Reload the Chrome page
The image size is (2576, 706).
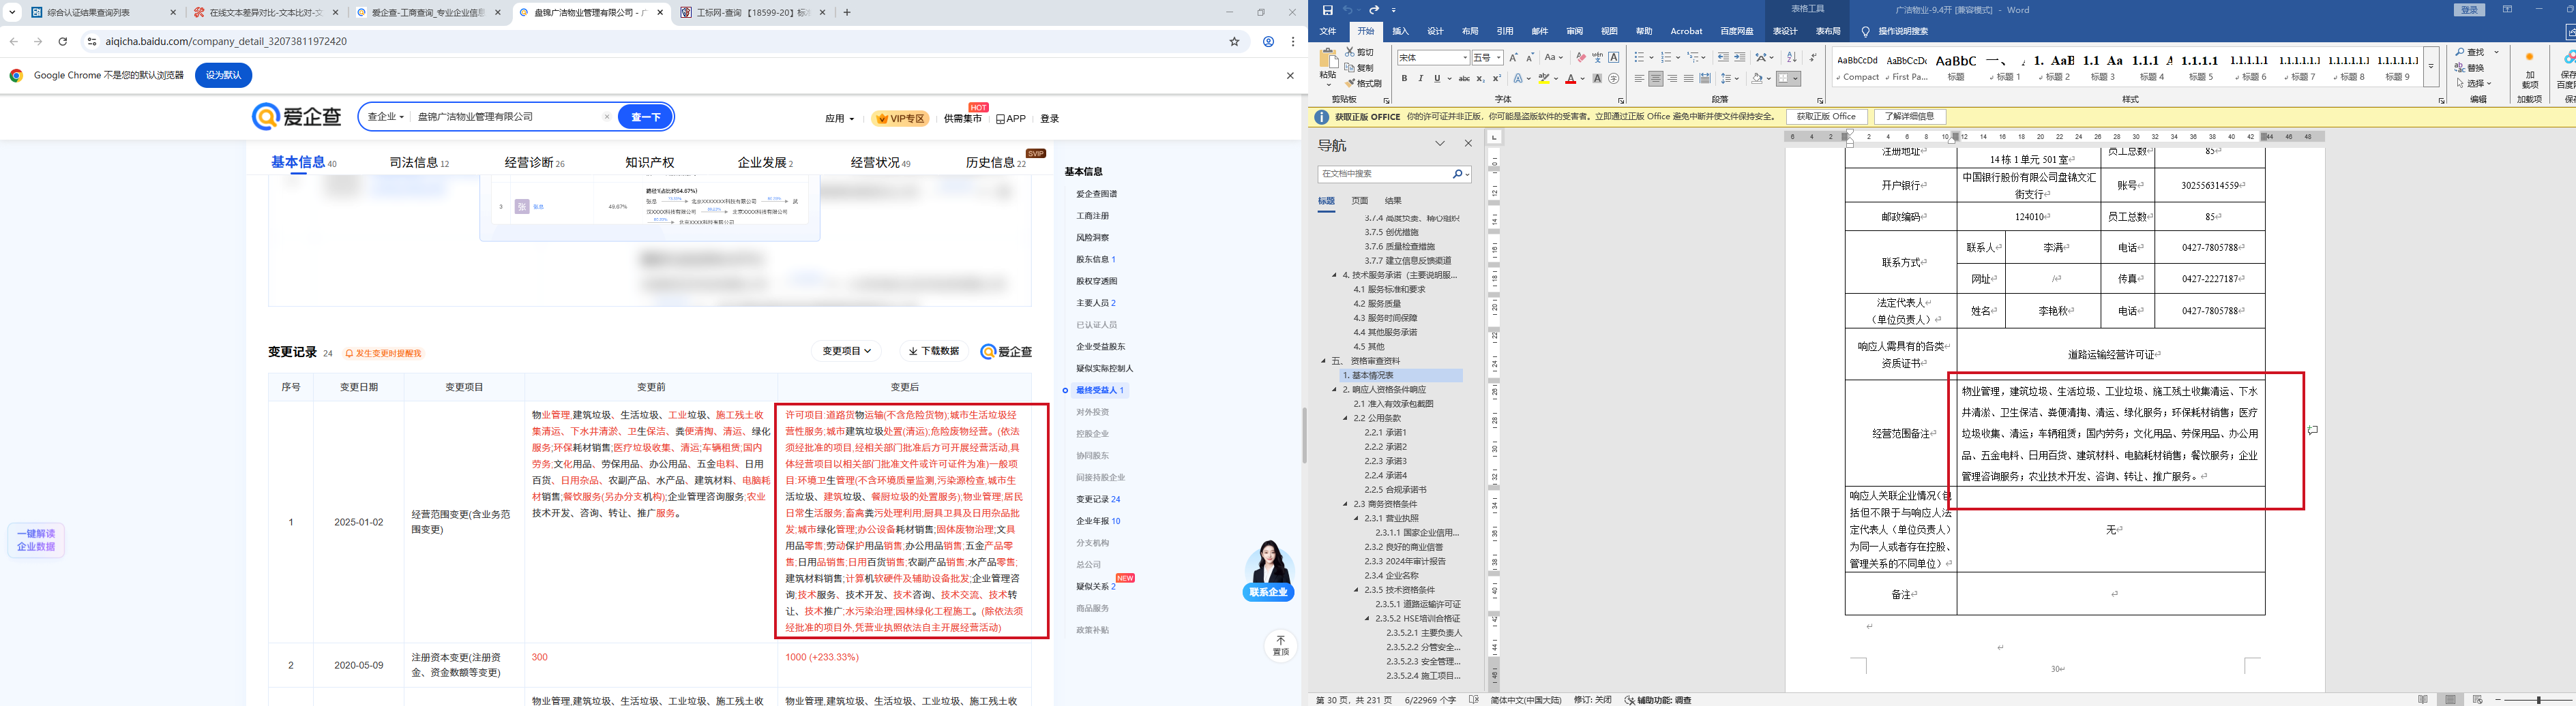point(63,42)
